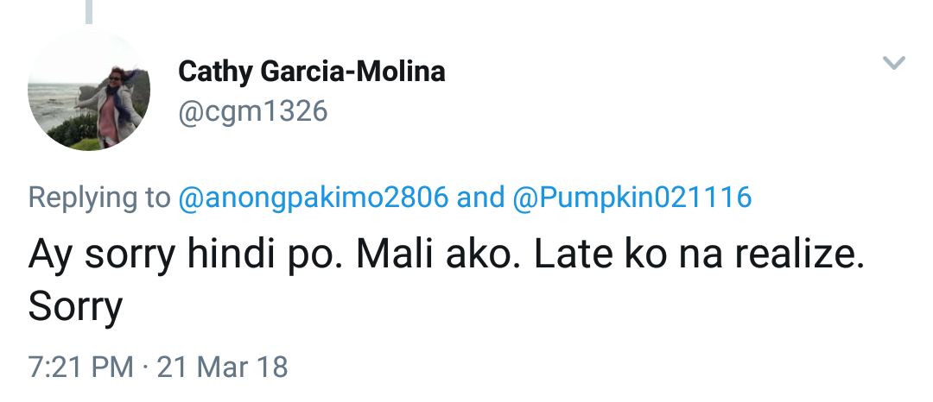Click the thread connector line above avatar
Viewport: 933px width, 402px height.
[x=88, y=10]
